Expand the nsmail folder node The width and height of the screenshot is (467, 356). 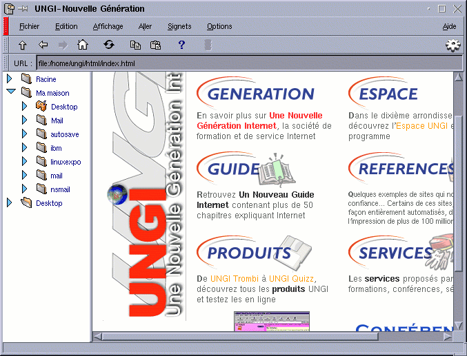pyautogui.click(x=24, y=189)
